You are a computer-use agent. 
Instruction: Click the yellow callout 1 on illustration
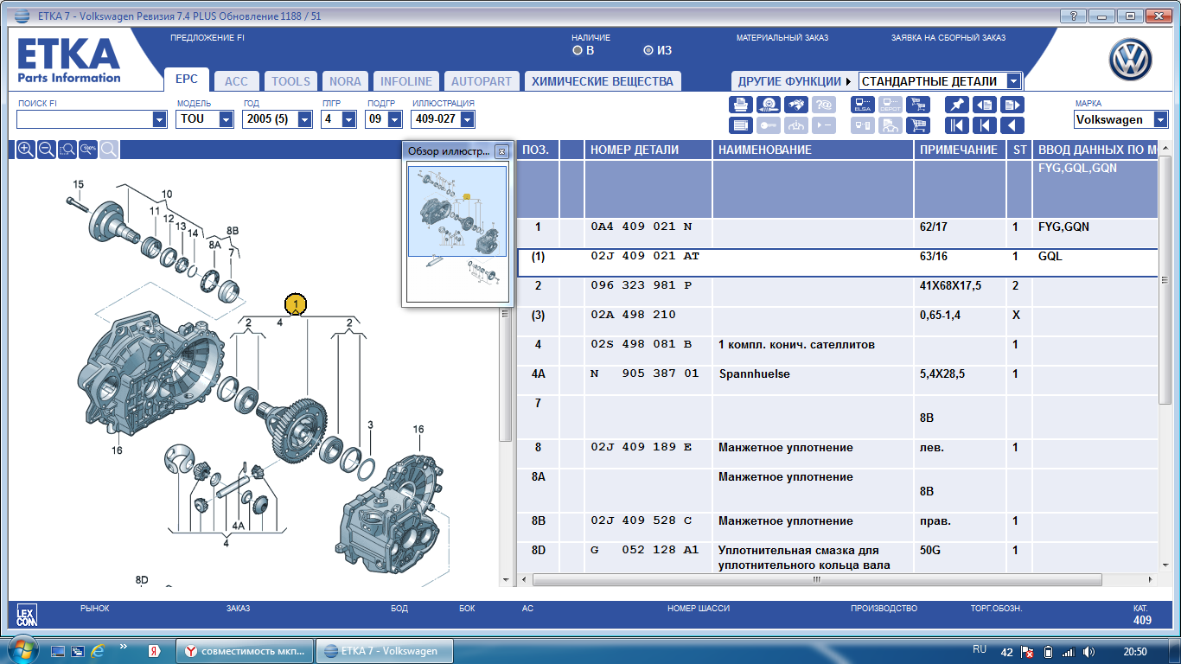[x=296, y=303]
